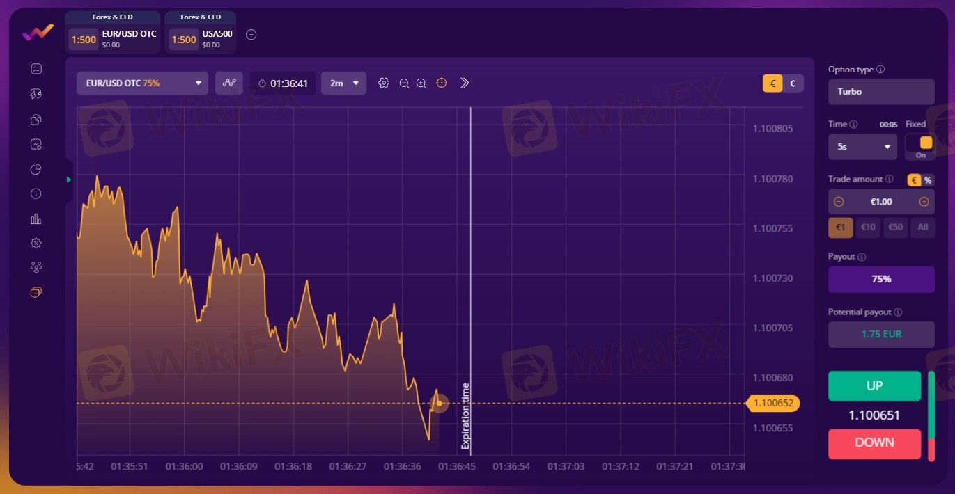Switch to the USA500 asset tab
This screenshot has height=494, width=955.
[201, 33]
